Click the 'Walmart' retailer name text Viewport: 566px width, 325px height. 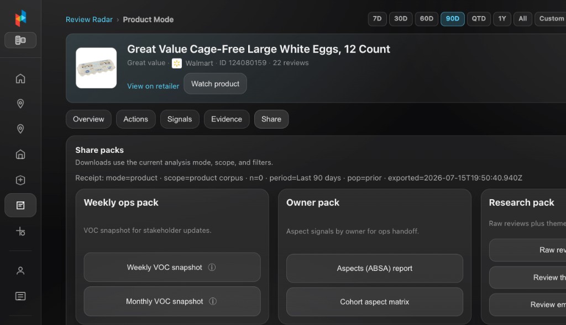199,63
